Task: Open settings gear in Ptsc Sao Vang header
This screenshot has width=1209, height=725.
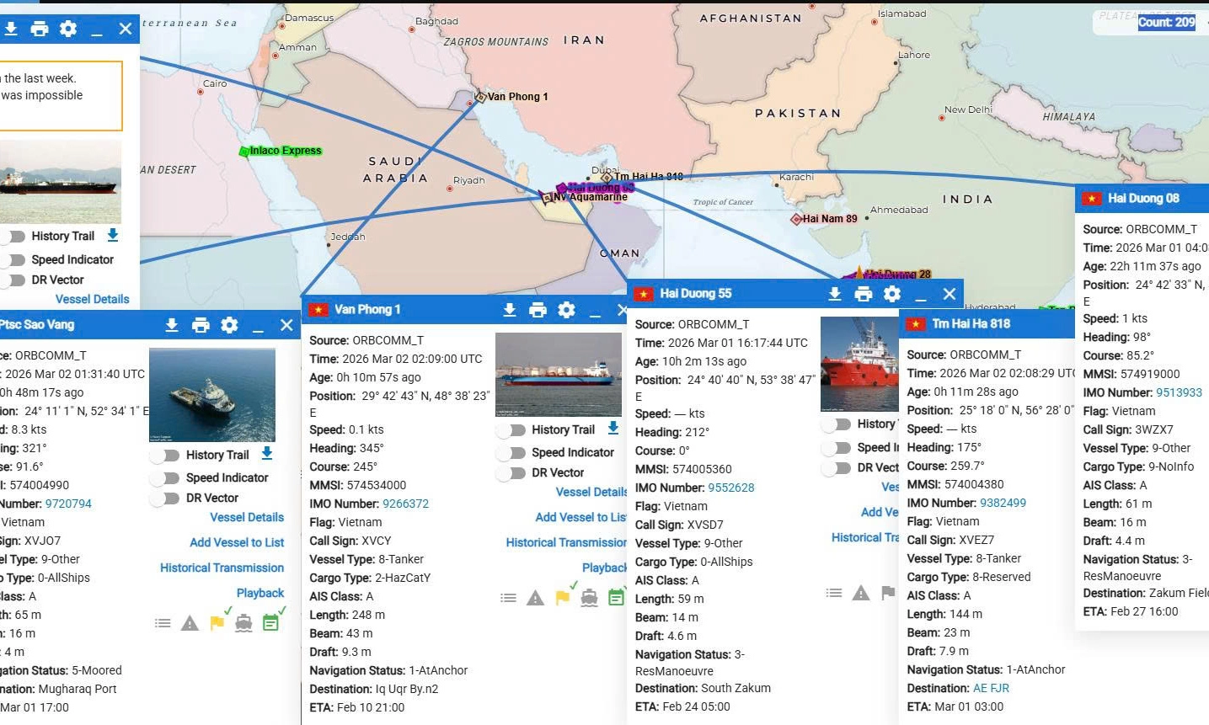Action: 229,325
